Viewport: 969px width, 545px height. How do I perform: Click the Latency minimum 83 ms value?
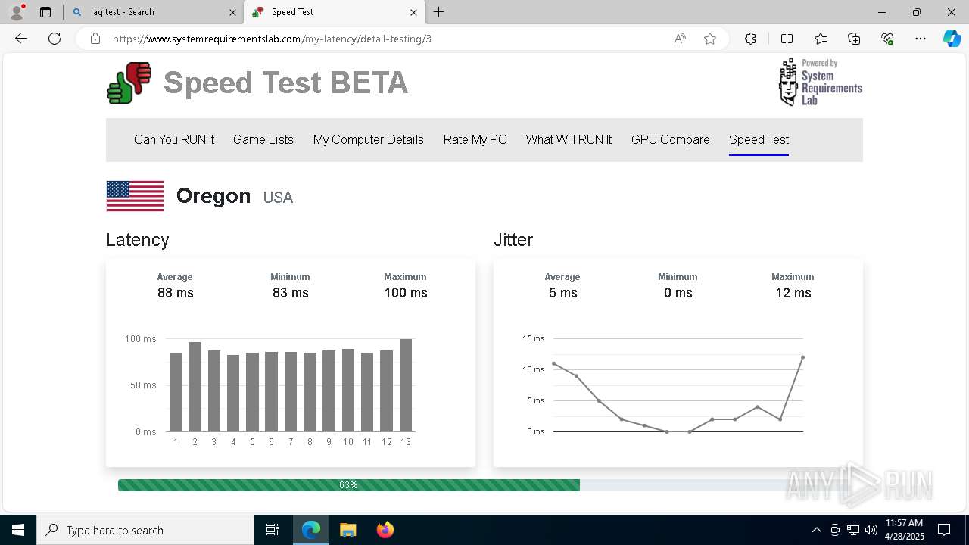[291, 293]
